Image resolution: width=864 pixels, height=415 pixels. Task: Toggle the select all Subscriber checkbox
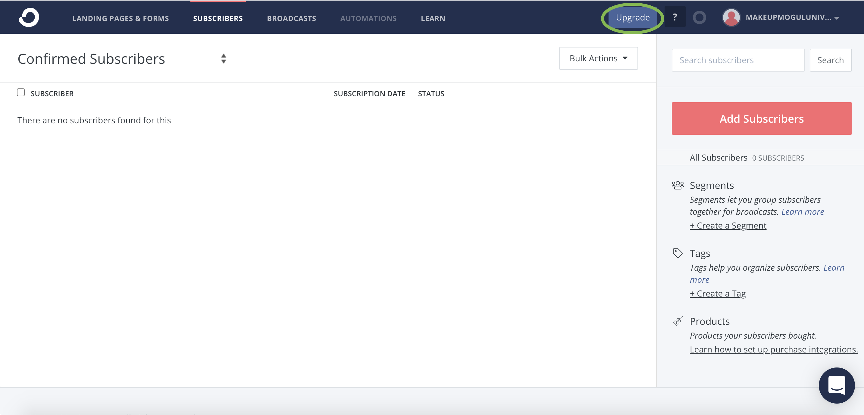[x=21, y=92]
